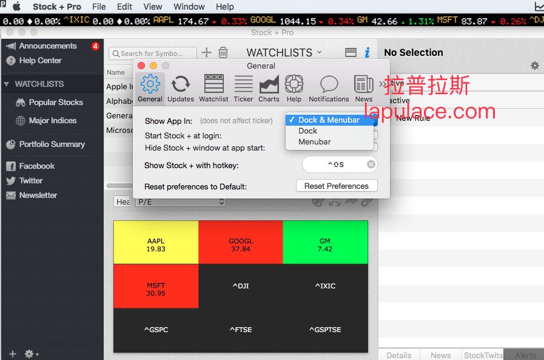Collapse the WATCHLISTS sidebar section
Viewport: 544px width, 360px height.
click(x=6, y=84)
